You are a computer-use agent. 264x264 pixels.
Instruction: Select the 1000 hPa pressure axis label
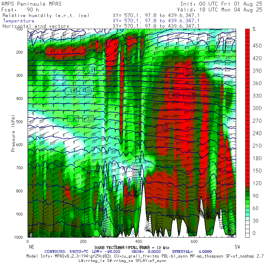[x=18, y=237]
